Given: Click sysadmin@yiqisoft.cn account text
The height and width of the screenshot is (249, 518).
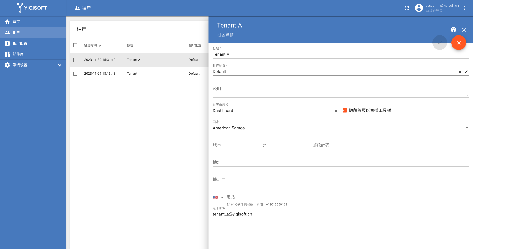Looking at the screenshot, I should coord(442,6).
